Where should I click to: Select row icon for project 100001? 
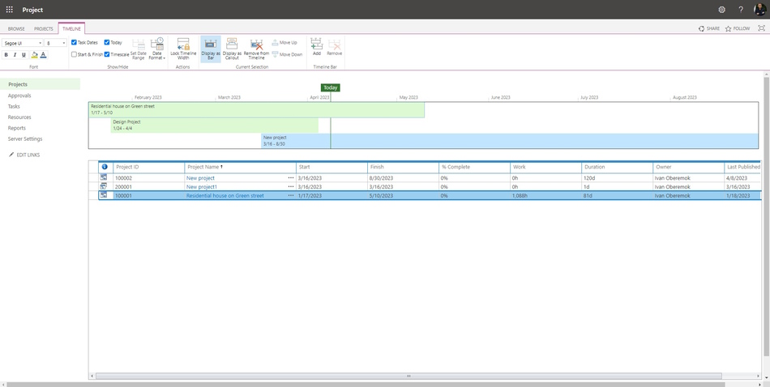[104, 196]
